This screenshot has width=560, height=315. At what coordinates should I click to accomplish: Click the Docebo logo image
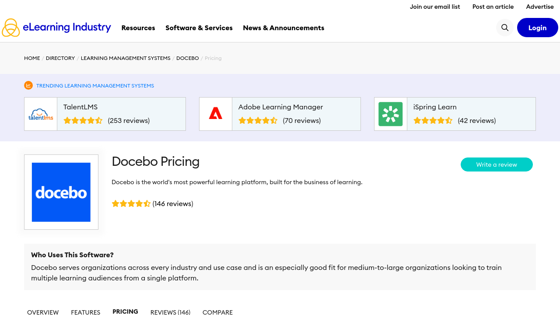pyautogui.click(x=61, y=192)
